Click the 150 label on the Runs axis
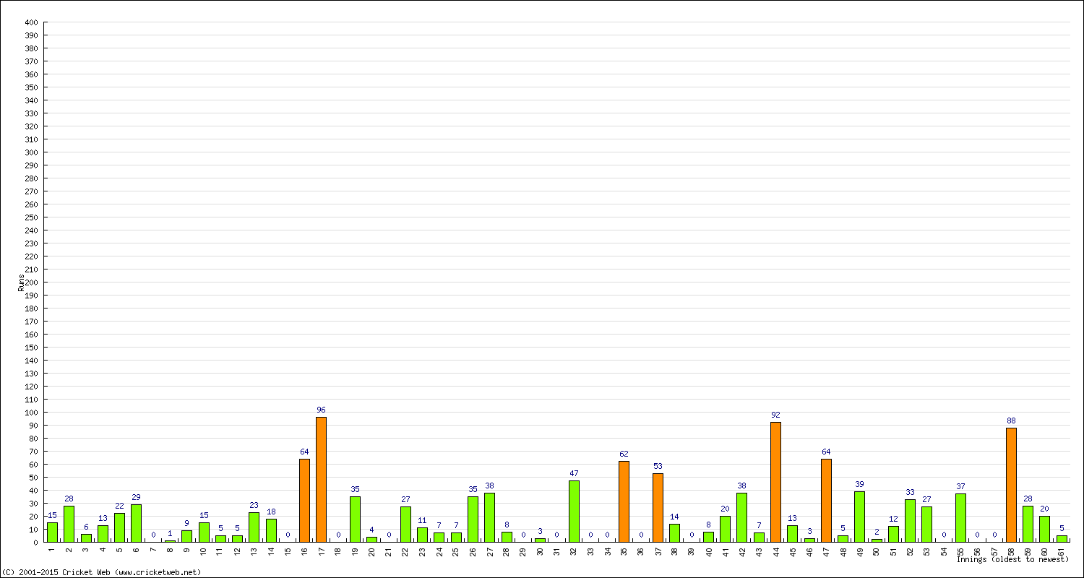The width and height of the screenshot is (1084, 578). coord(30,348)
